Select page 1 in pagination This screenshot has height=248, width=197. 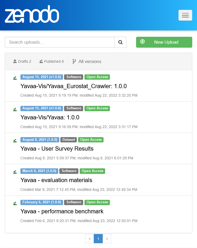(x=98, y=239)
